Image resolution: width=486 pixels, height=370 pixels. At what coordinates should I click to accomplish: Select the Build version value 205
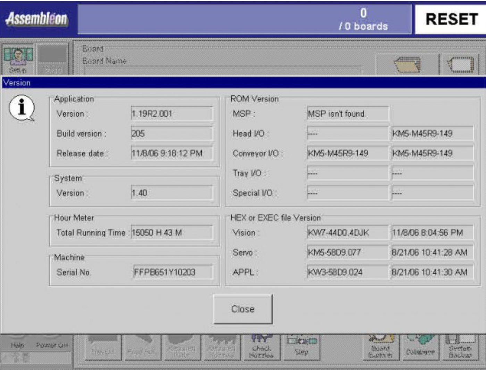(x=172, y=133)
